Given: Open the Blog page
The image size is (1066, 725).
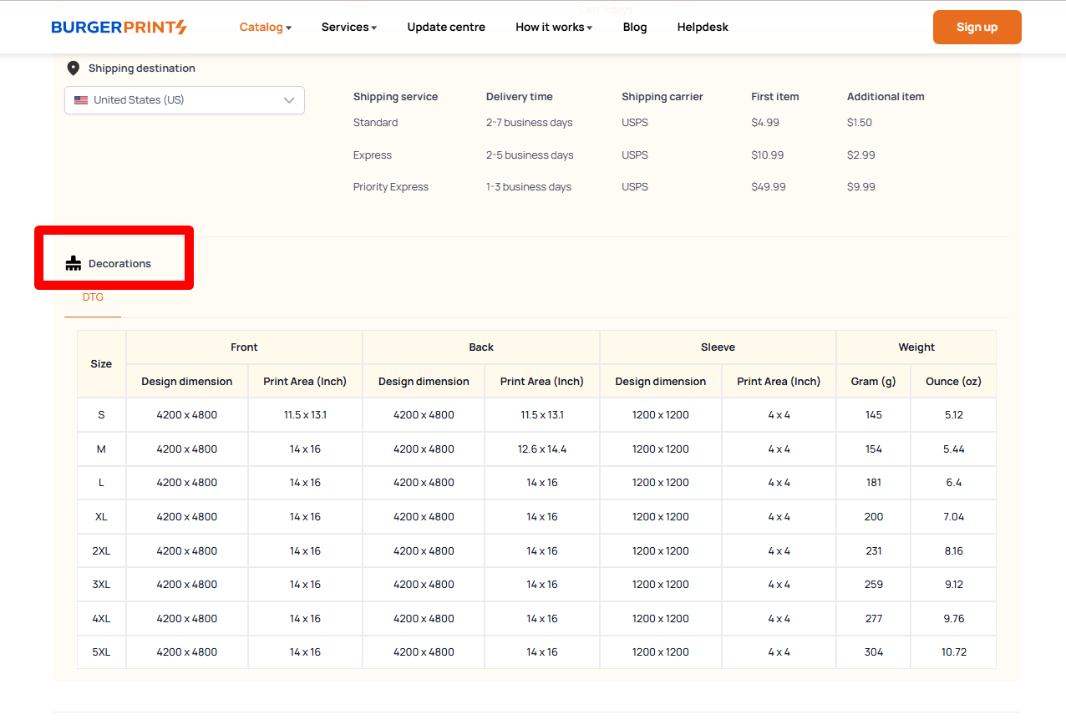Looking at the screenshot, I should [x=634, y=28].
